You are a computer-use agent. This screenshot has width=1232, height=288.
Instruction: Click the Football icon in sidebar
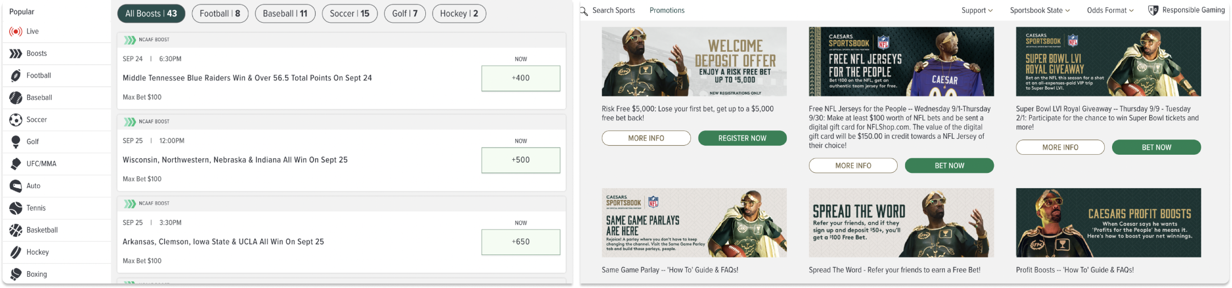click(16, 75)
